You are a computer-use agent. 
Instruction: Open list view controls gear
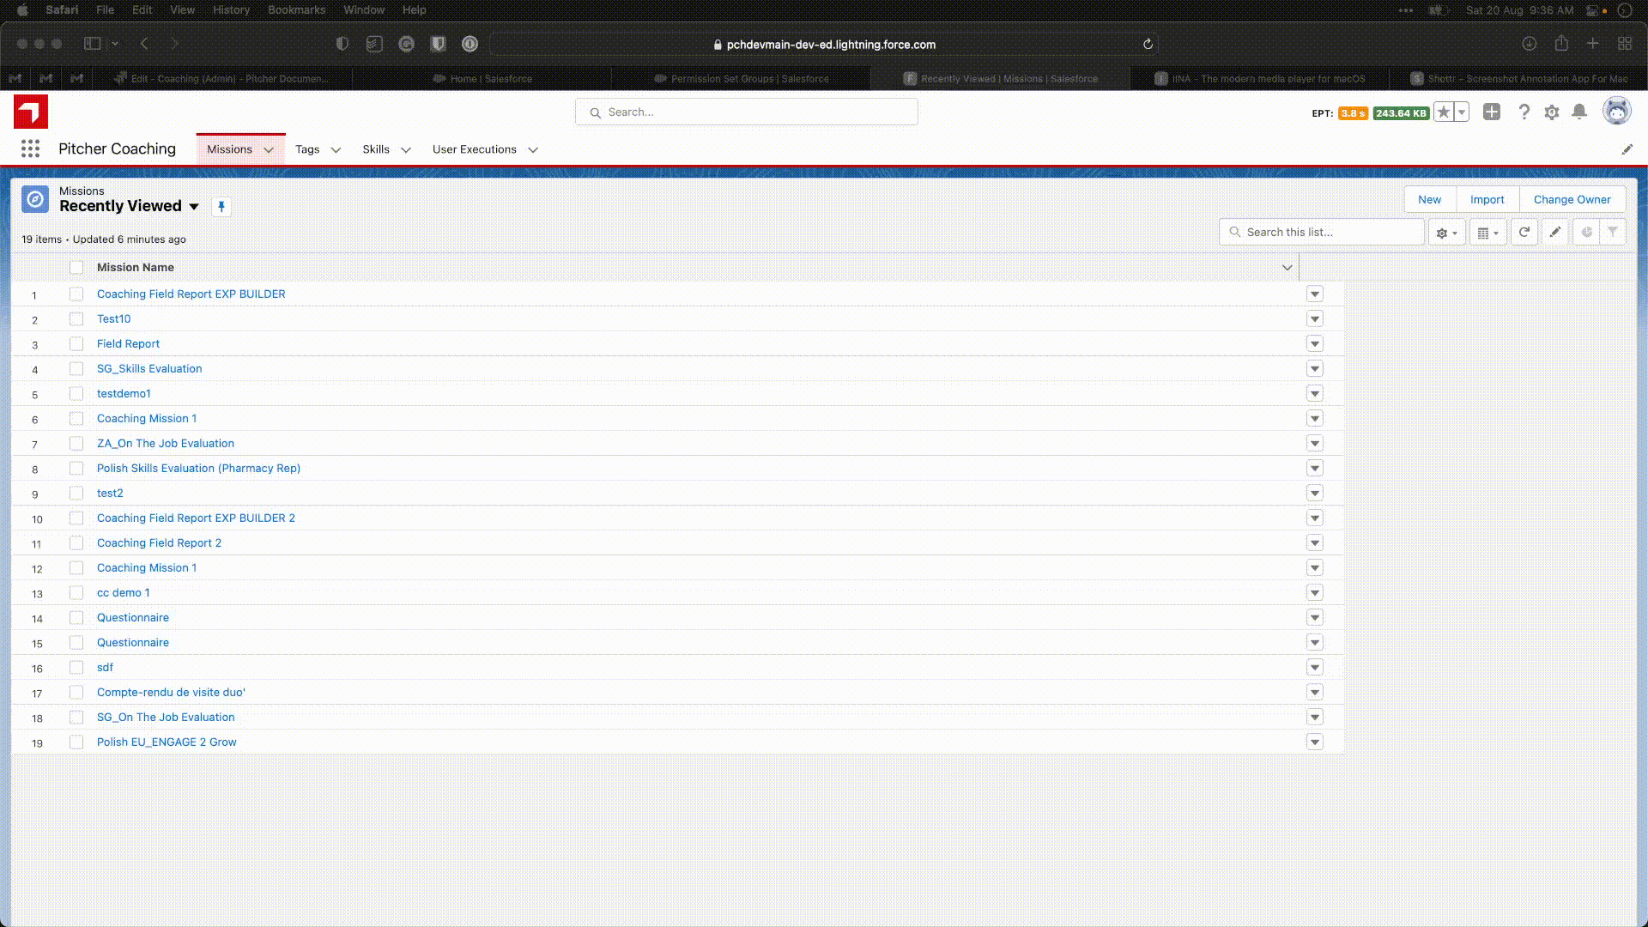(x=1446, y=233)
